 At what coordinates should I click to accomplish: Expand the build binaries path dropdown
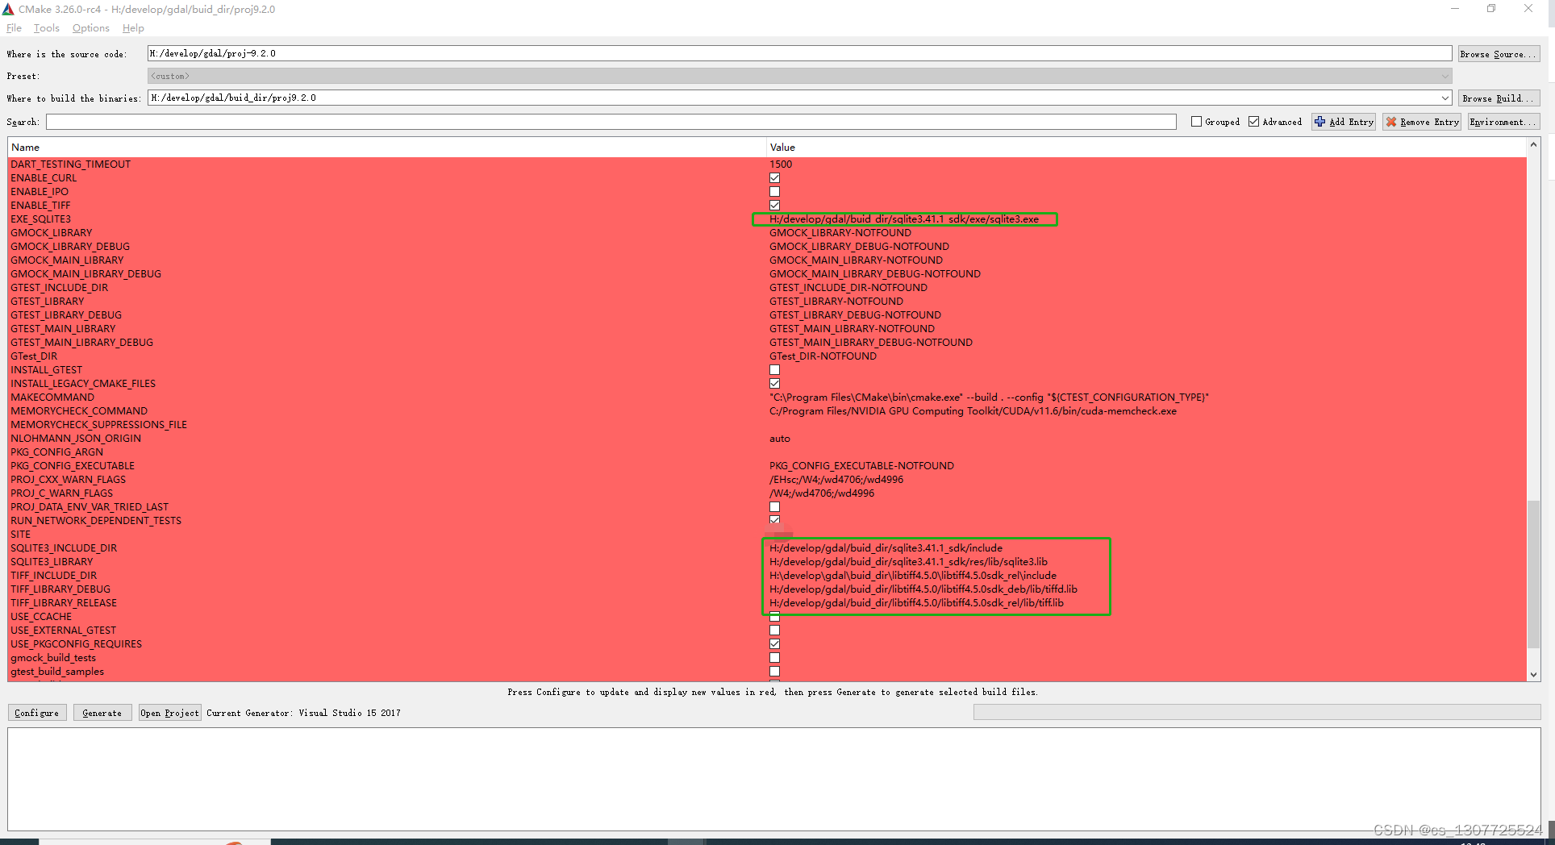pyautogui.click(x=1445, y=98)
